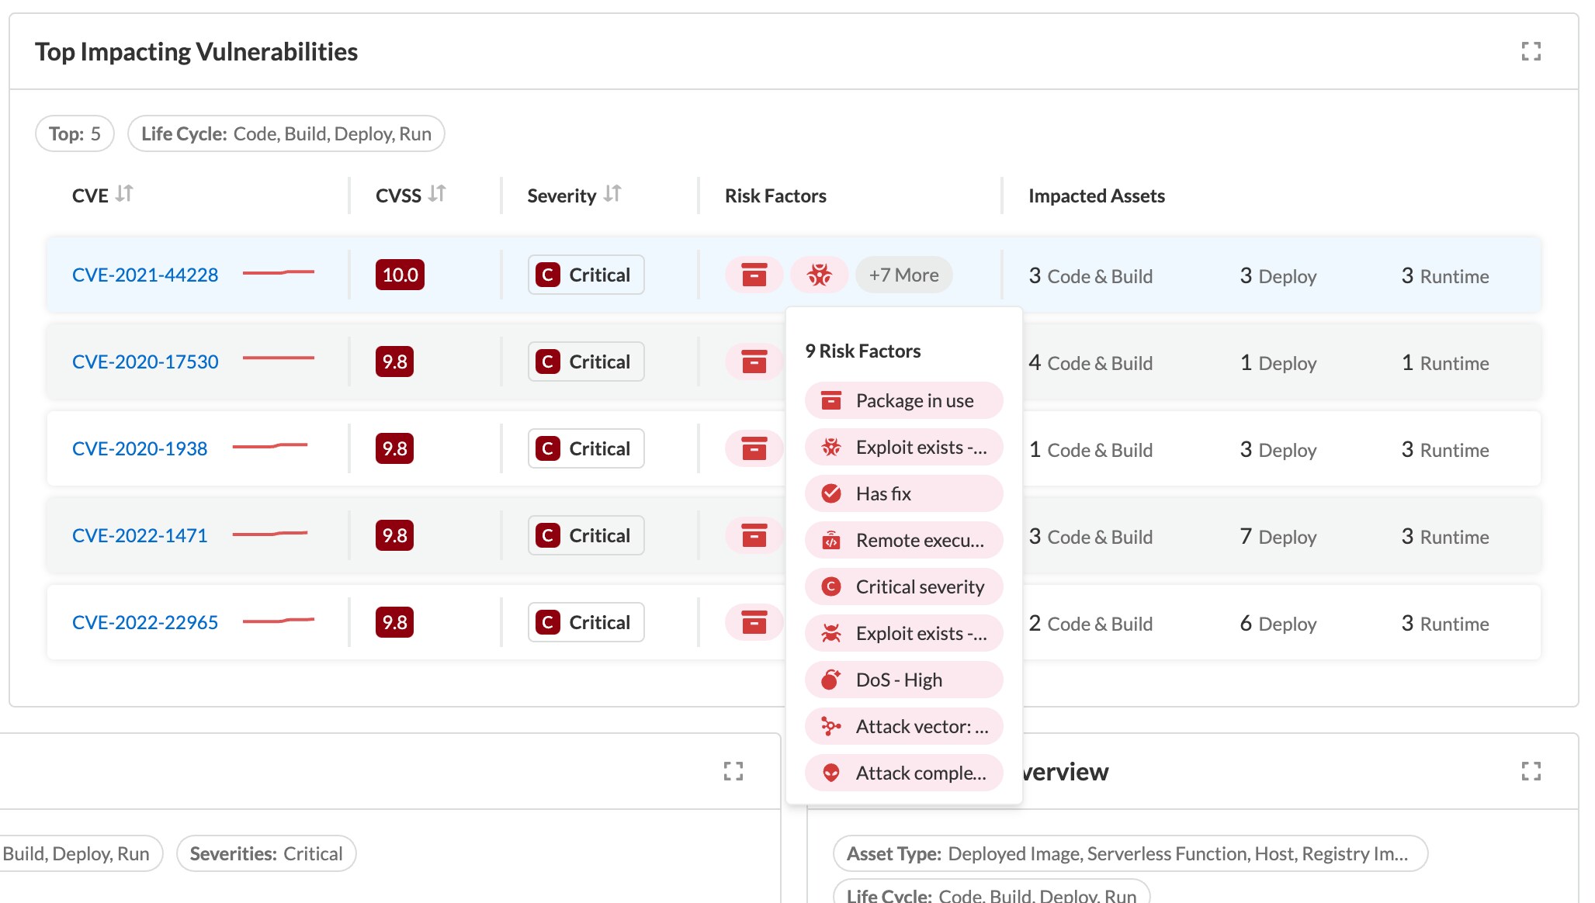Click the exploit biohazard icon for CVE-2021-44228
Image resolution: width=1595 pixels, height=903 pixels.
[819, 275]
